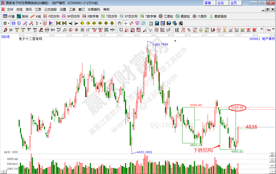
Task: Click the red floppy disk save icon
Action: [x=169, y=23]
